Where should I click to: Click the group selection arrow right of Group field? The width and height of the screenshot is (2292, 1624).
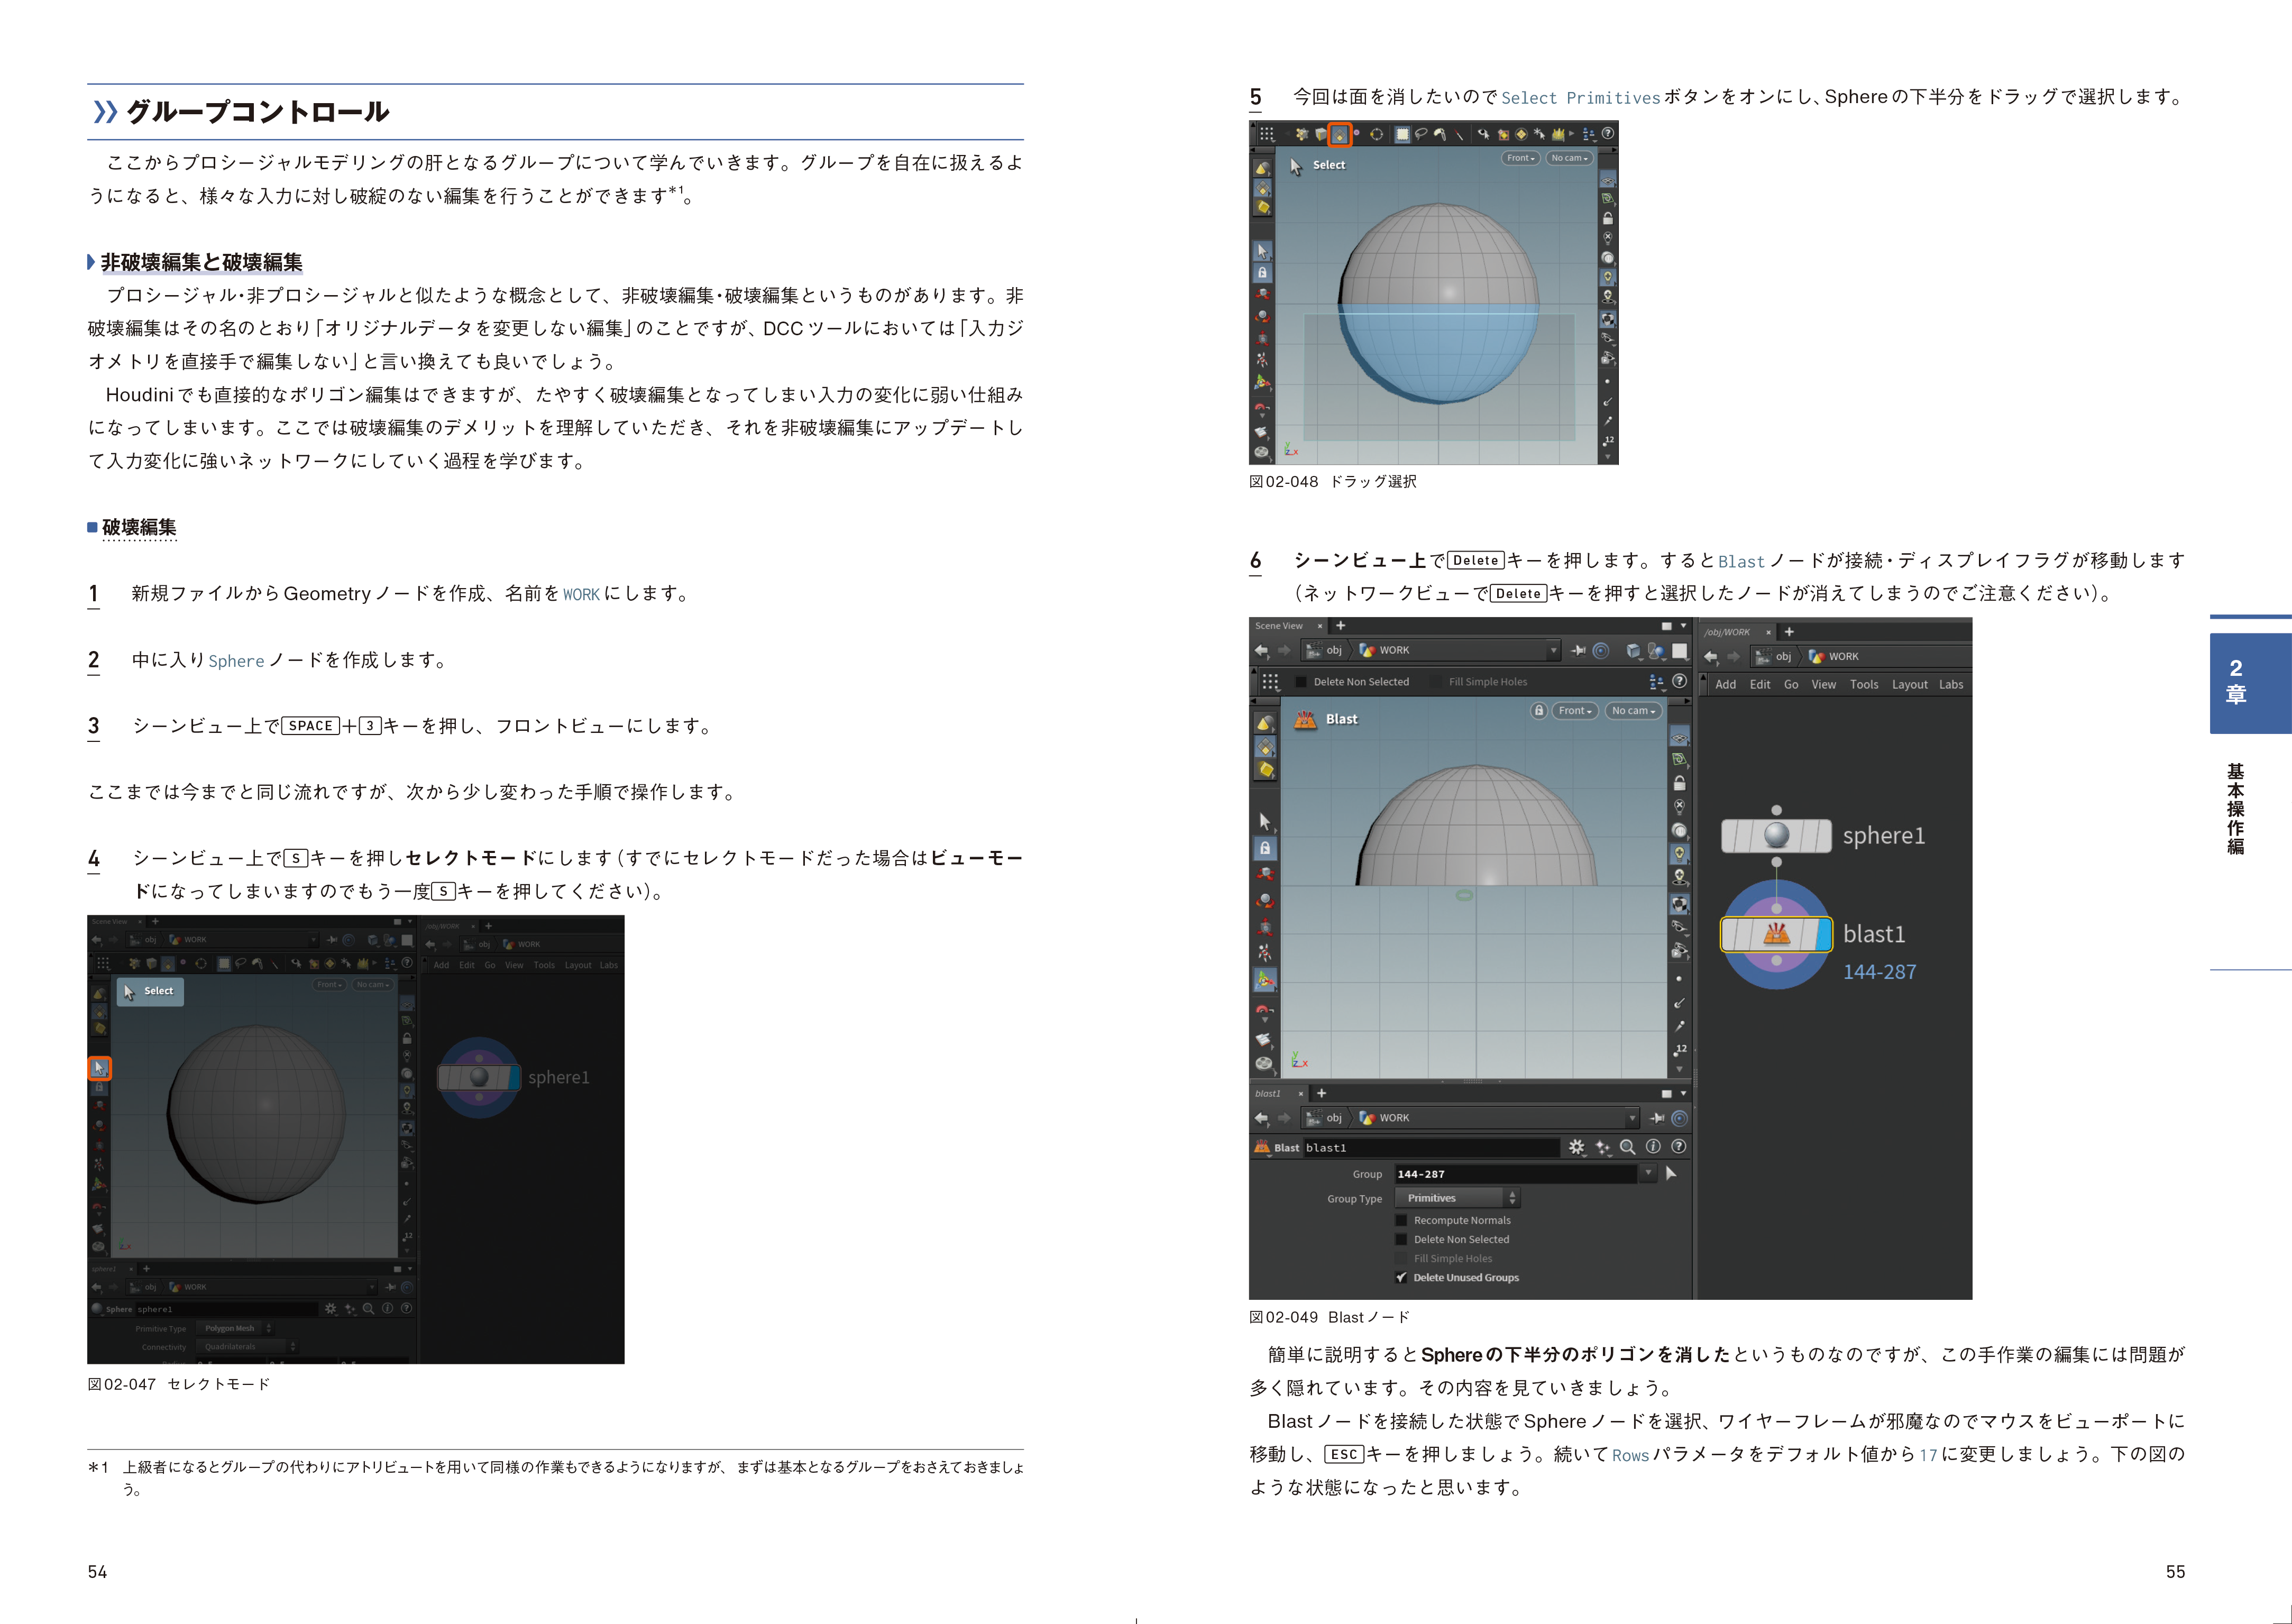point(1671,1173)
